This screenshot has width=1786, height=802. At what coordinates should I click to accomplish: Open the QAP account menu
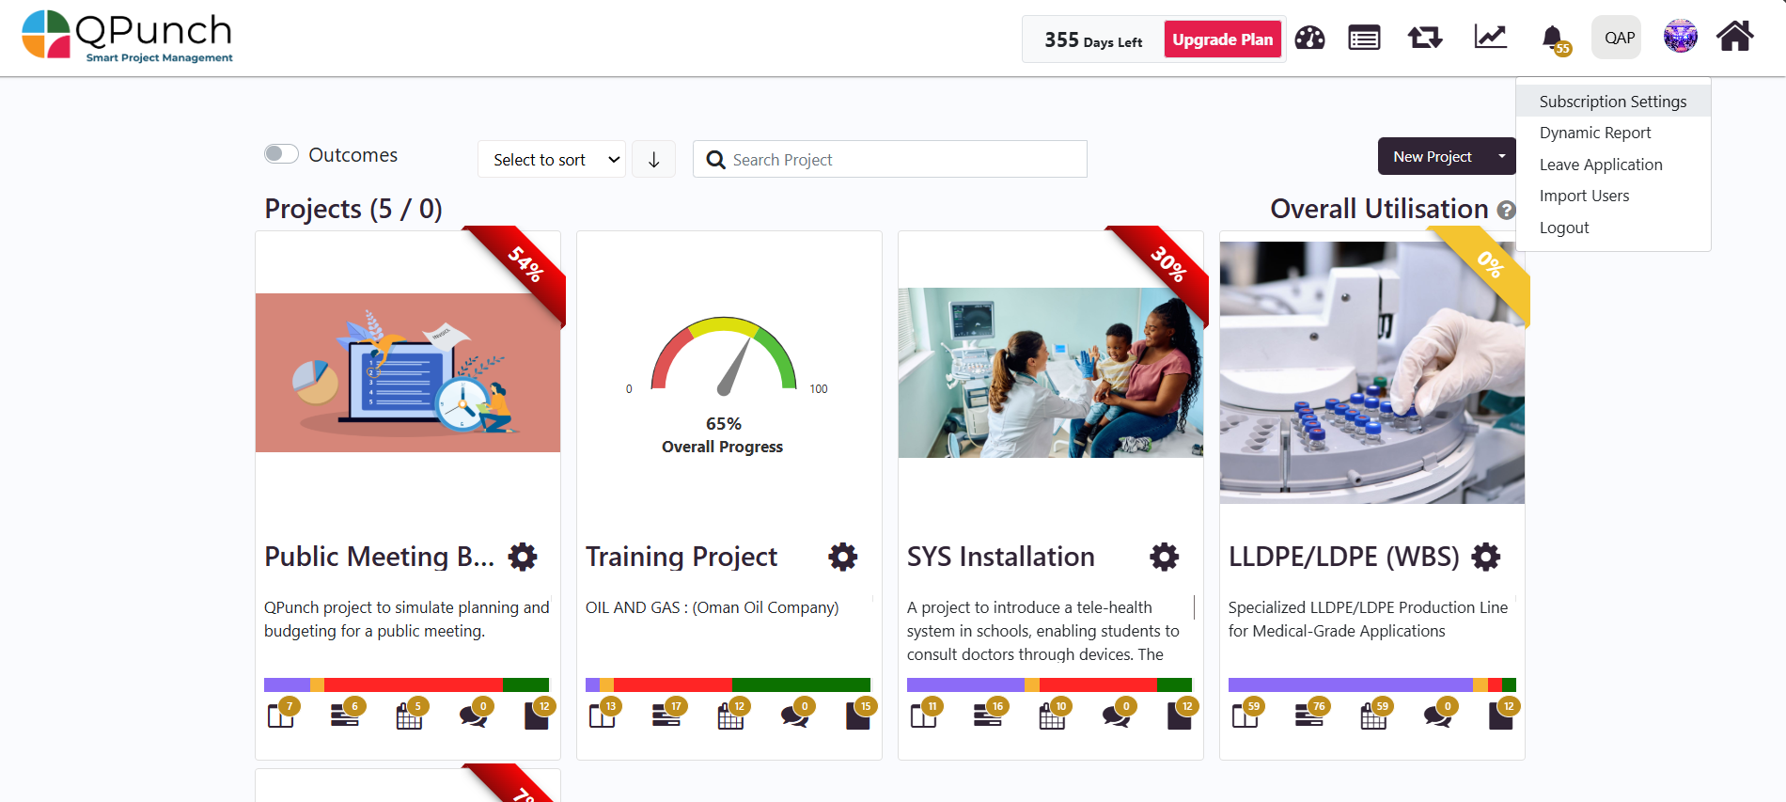pyautogui.click(x=1617, y=38)
